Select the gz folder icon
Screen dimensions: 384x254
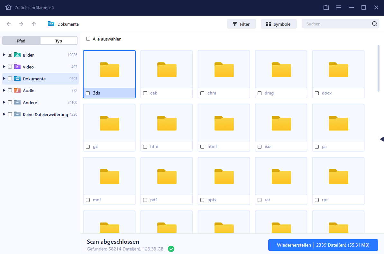(109, 123)
